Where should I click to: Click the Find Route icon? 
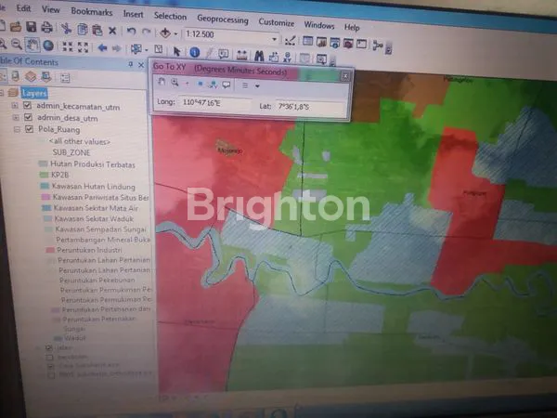274,57
